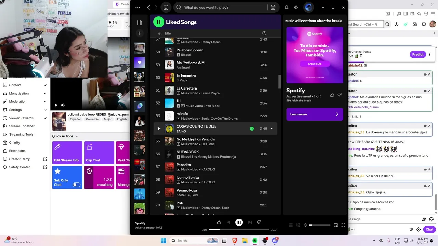Viewport: 438px width, 246px height.
Task: Select the song NUEVA YORK
Action: [188, 152]
